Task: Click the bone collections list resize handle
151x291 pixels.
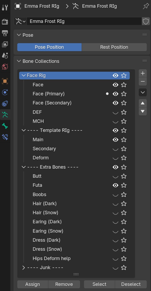Action: tap(76, 274)
